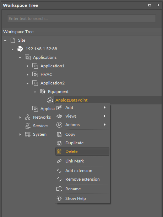Screen dimensions: 163x217
Task: Expand the Application1 tree node
Action: click(x=28, y=66)
